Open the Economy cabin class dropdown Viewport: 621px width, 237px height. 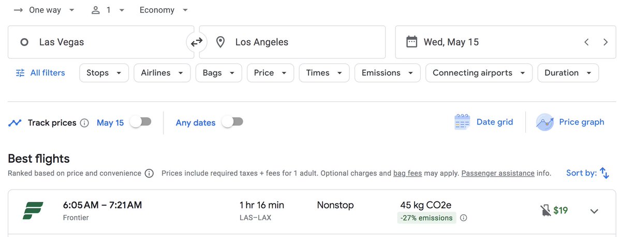[x=164, y=10]
